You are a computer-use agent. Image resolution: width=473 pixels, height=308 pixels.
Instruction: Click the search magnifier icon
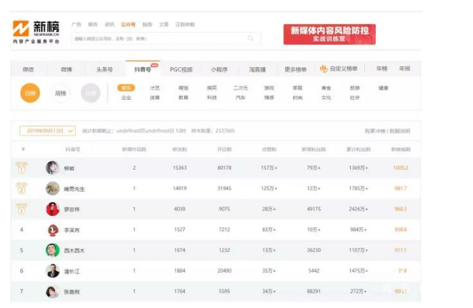(x=251, y=38)
